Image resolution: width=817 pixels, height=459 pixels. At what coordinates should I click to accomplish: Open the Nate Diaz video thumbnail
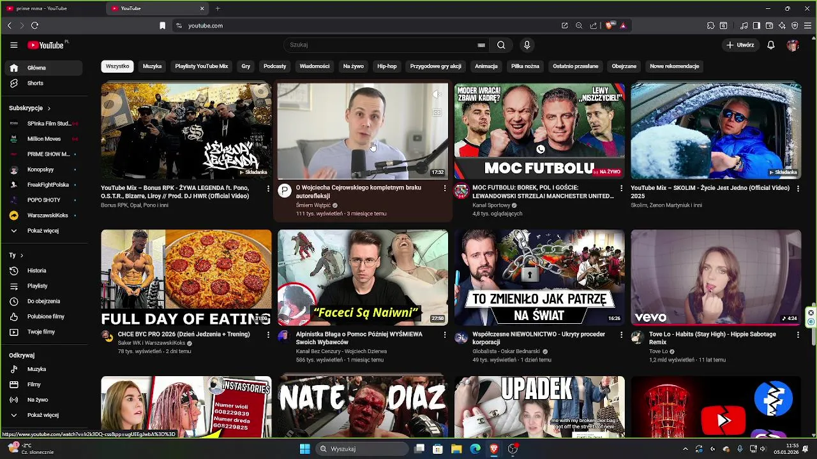tap(363, 407)
